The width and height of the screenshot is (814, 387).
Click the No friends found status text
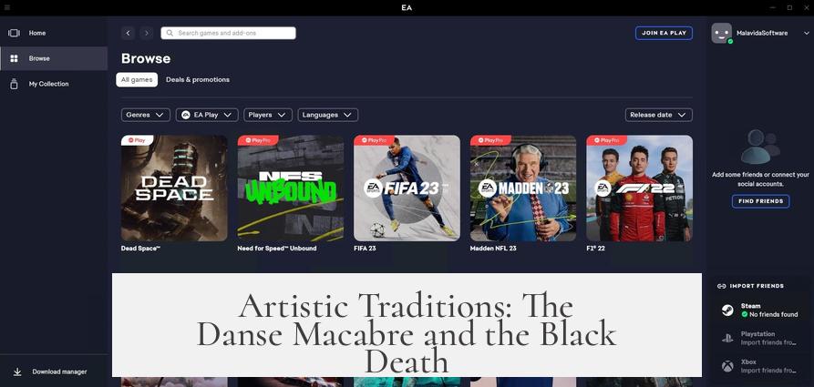[774, 314]
